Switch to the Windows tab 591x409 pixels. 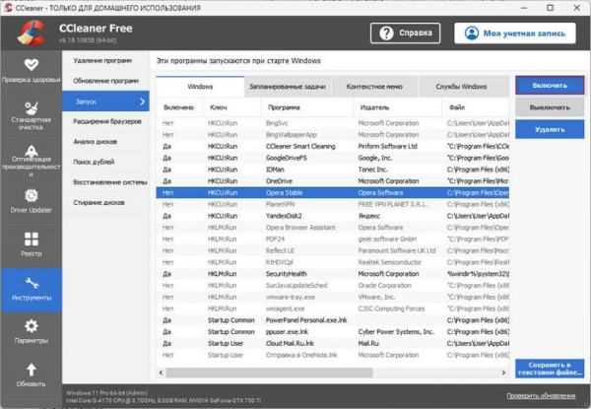(x=200, y=87)
